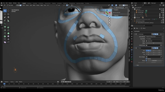The height and width of the screenshot is (92, 165).
Task: Open the Wrap Method dropdown
Action: 154,37
